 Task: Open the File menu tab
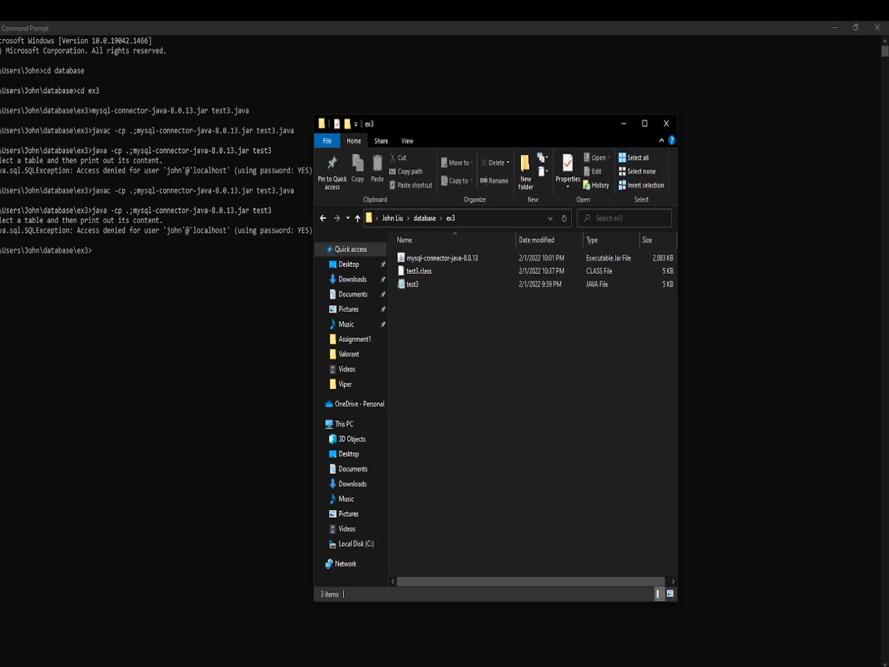tap(327, 141)
